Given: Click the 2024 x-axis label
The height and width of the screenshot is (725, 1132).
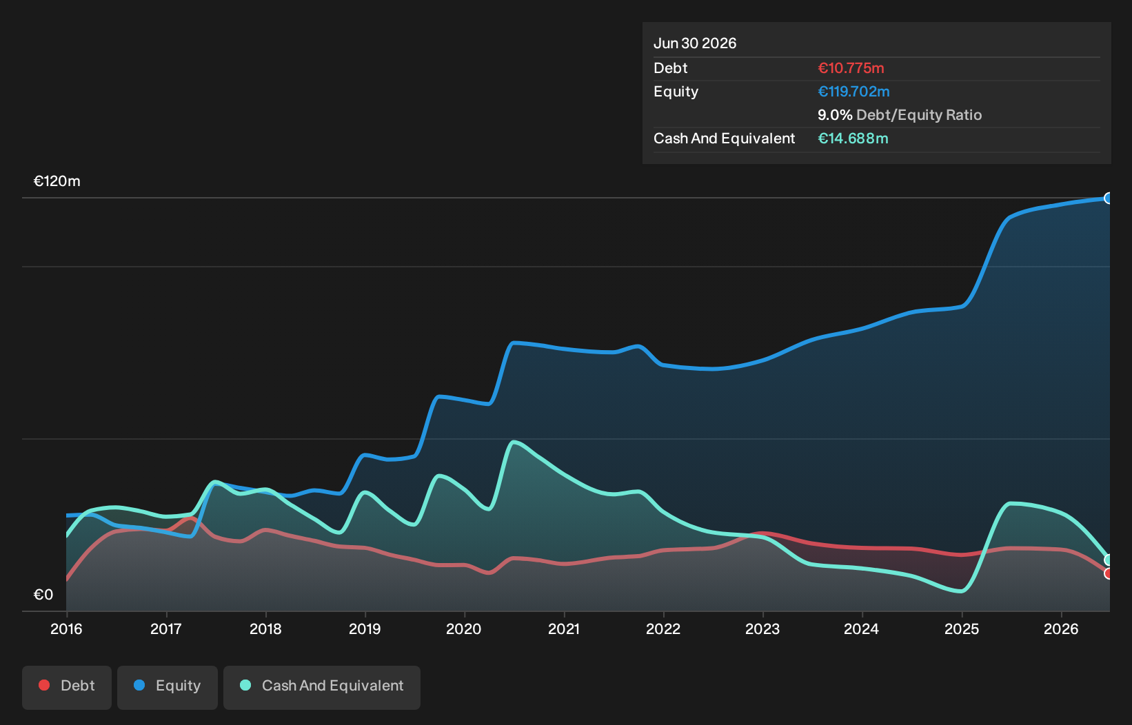Looking at the screenshot, I should (x=862, y=629).
